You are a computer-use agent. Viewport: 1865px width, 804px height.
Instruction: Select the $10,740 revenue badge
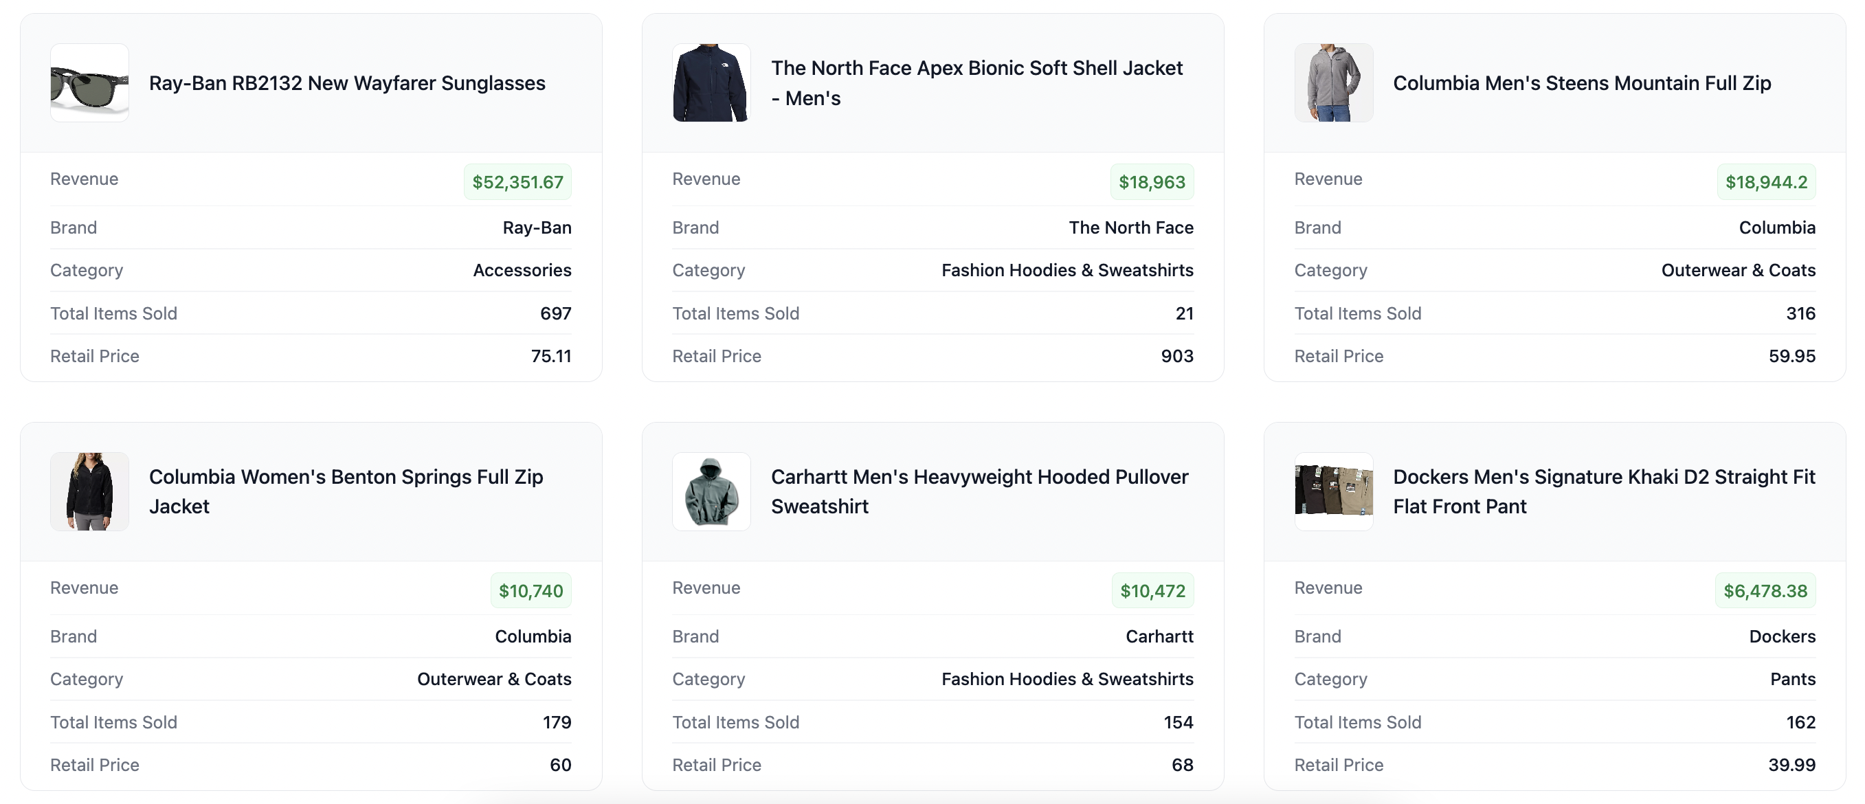coord(531,591)
